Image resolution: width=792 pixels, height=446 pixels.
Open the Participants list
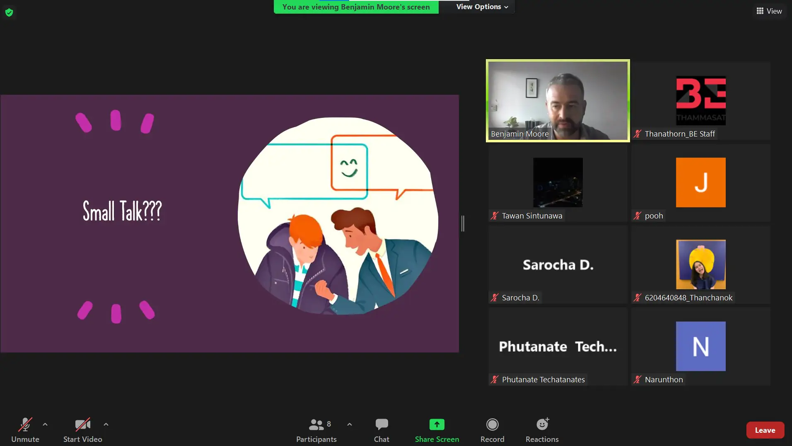(x=316, y=430)
